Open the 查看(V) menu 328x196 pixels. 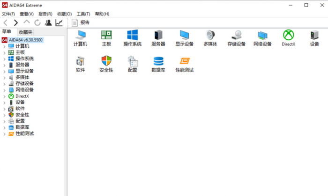coord(27,14)
